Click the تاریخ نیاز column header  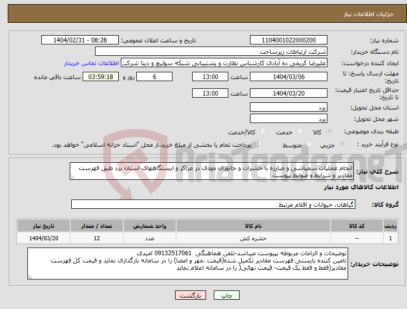[x=43, y=226]
